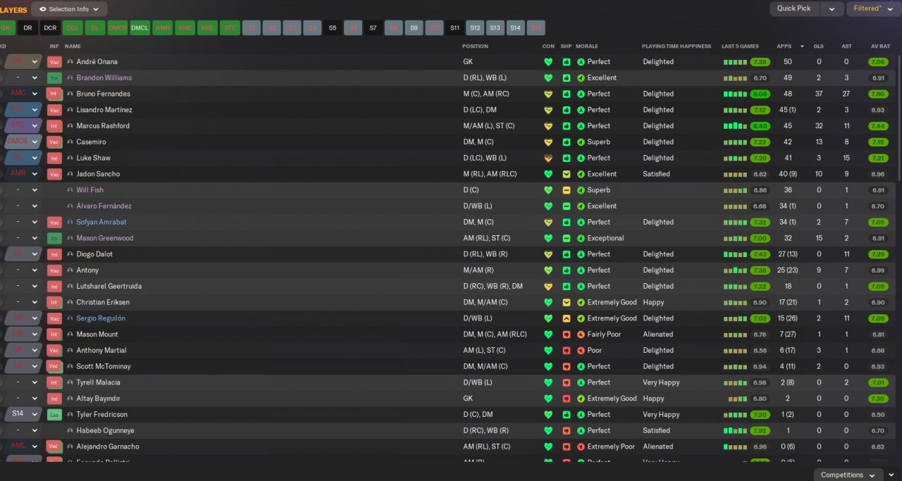Sort by the Position column header
Image resolution: width=902 pixels, height=481 pixels.
[475, 46]
